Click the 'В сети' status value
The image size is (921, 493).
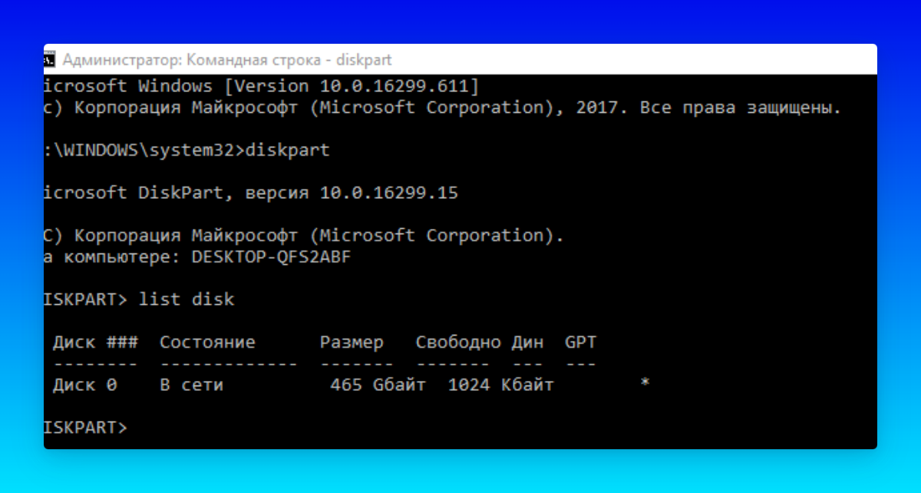[191, 385]
